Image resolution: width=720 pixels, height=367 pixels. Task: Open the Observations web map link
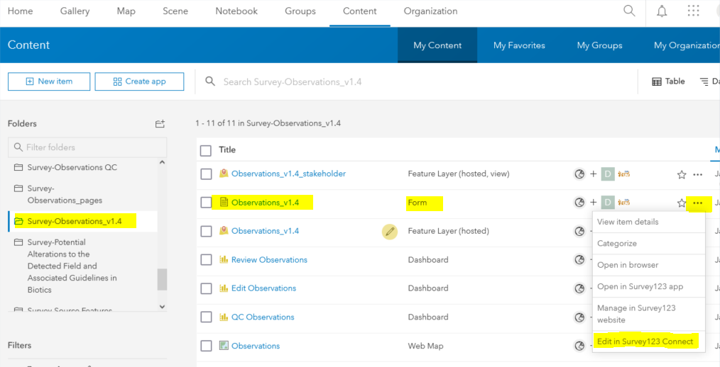pos(256,346)
